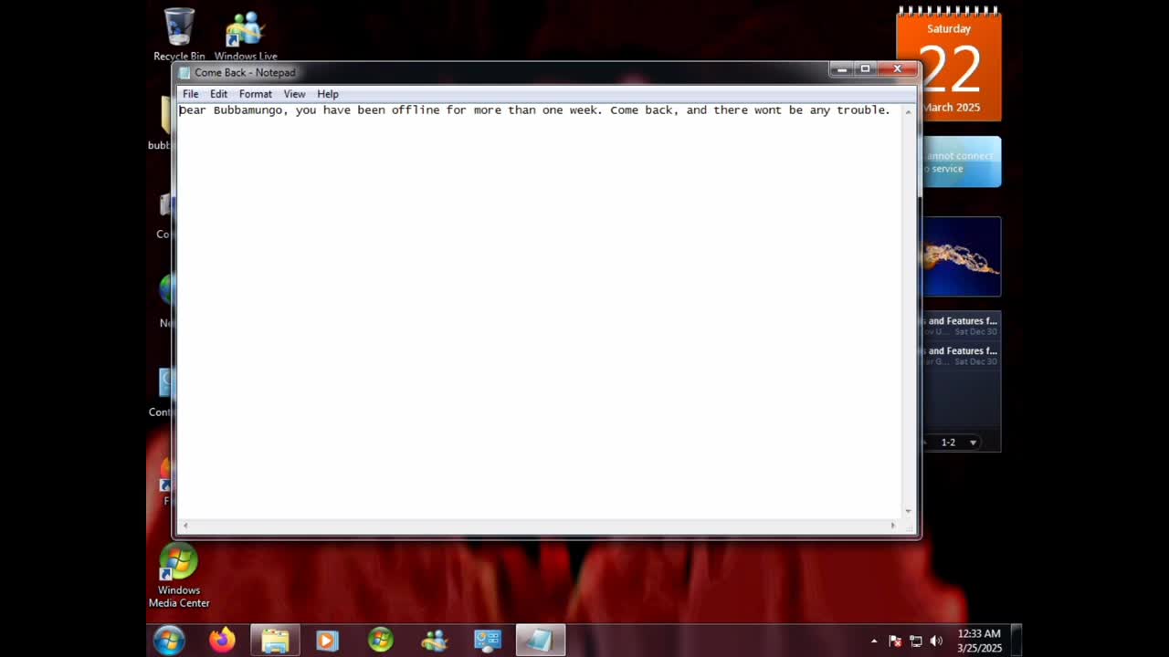Open Windows Media Player from the taskbar
The height and width of the screenshot is (657, 1169).
click(327, 641)
